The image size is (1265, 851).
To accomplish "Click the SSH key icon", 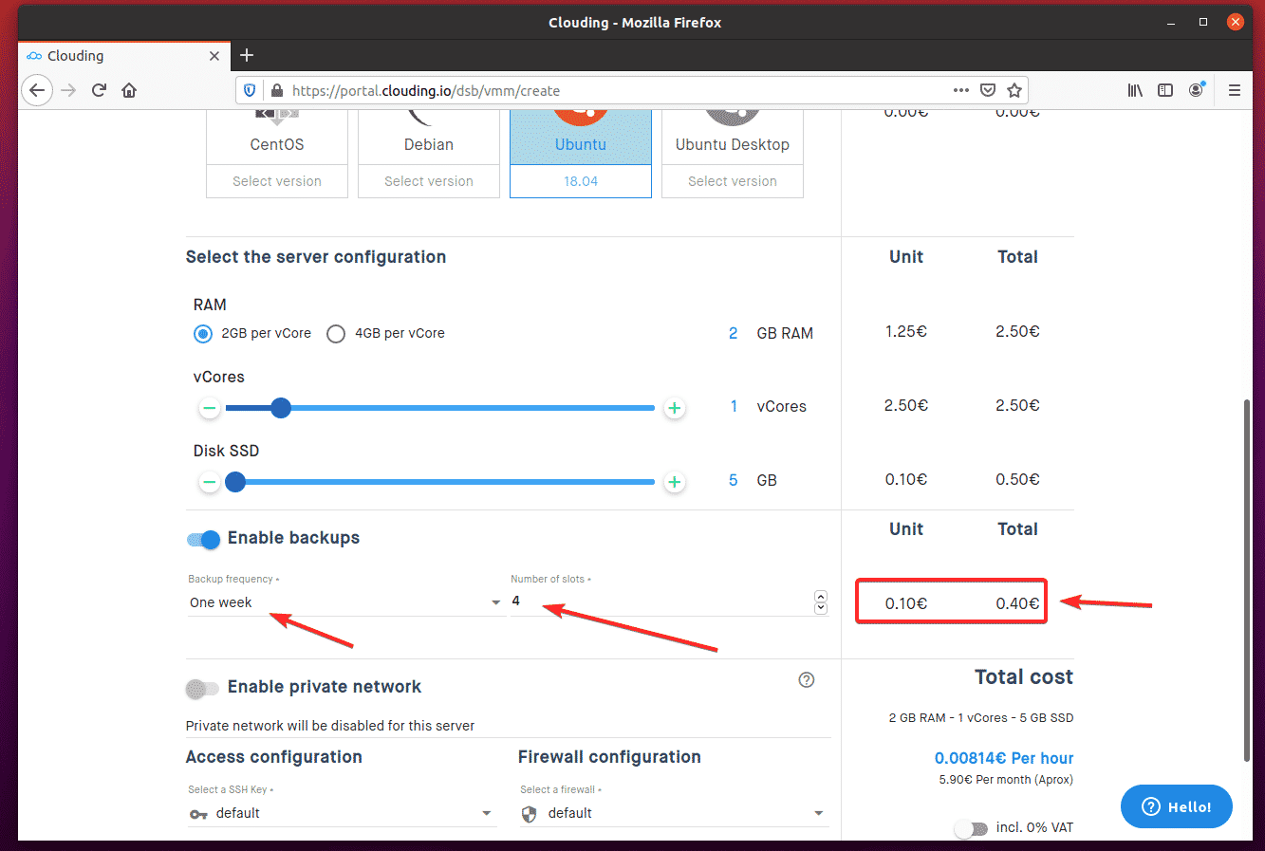I will (x=198, y=814).
